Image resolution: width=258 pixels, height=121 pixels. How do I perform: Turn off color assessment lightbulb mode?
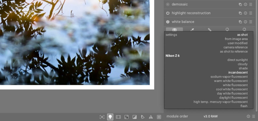pos(110,117)
